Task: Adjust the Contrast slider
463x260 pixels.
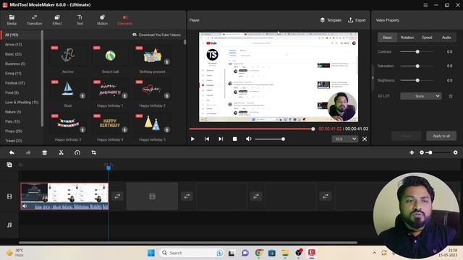Action: [x=417, y=51]
